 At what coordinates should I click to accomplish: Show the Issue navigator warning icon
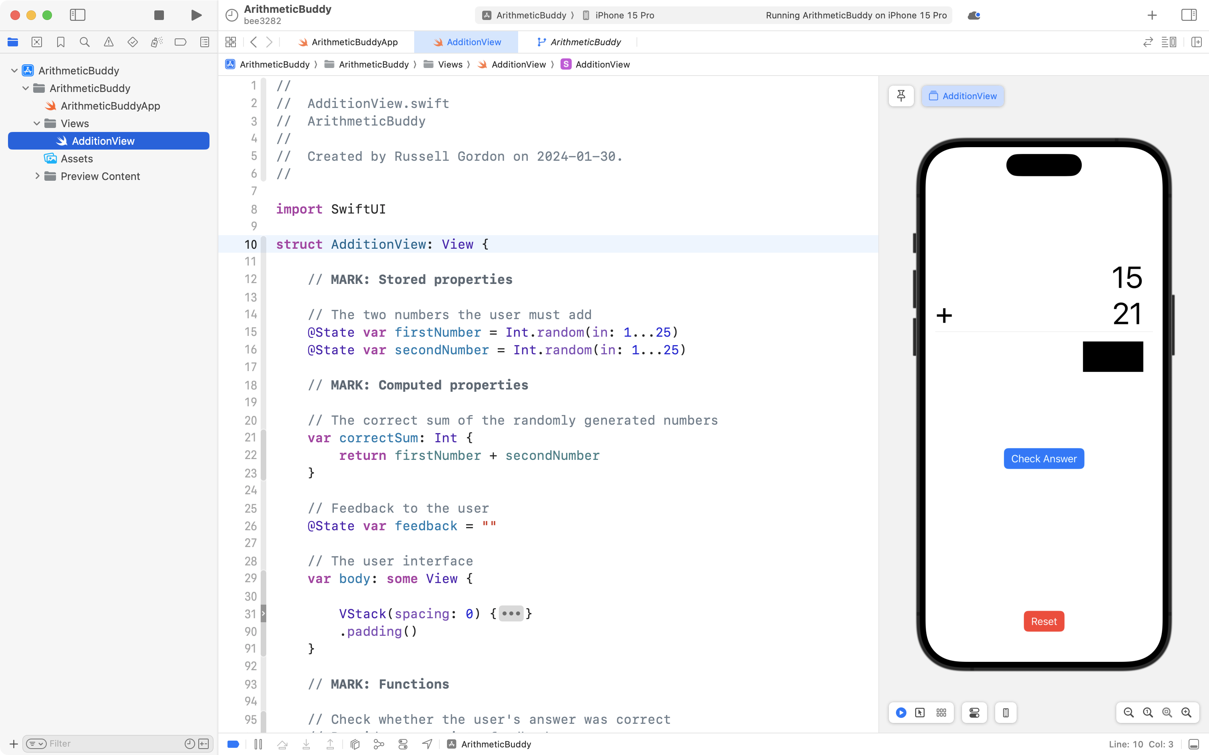[x=109, y=42]
